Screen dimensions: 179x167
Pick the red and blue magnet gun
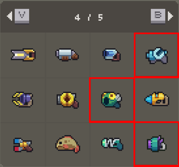[23, 145]
